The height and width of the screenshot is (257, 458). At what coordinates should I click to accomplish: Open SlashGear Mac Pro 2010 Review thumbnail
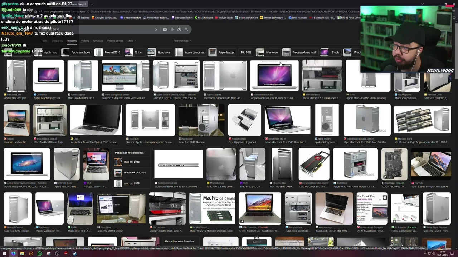coord(201,120)
